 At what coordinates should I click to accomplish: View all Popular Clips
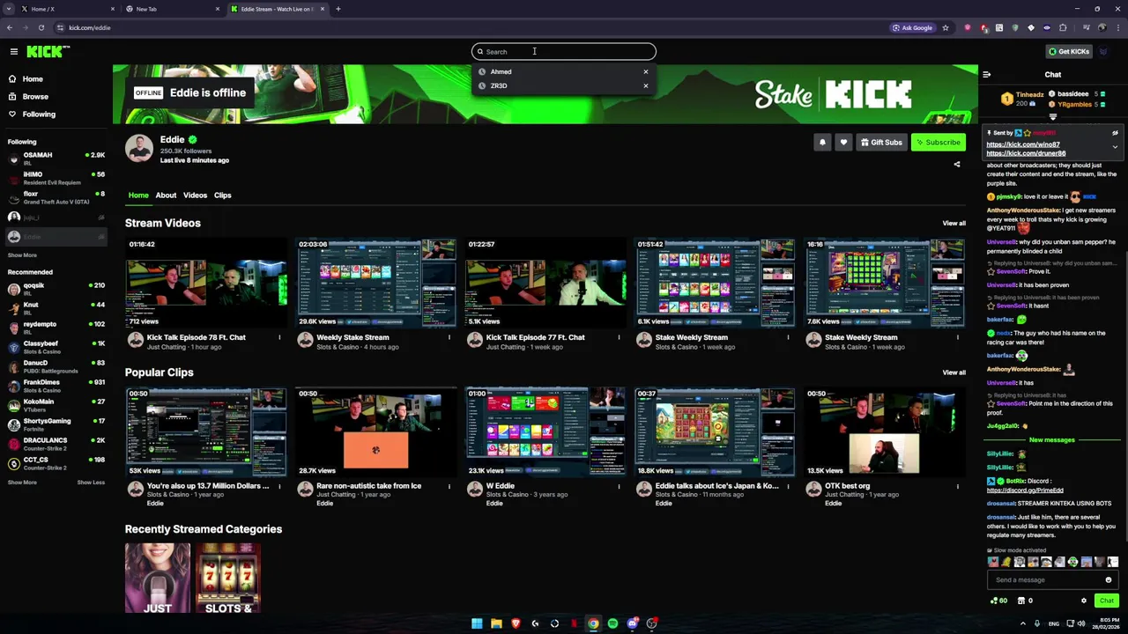[954, 372]
